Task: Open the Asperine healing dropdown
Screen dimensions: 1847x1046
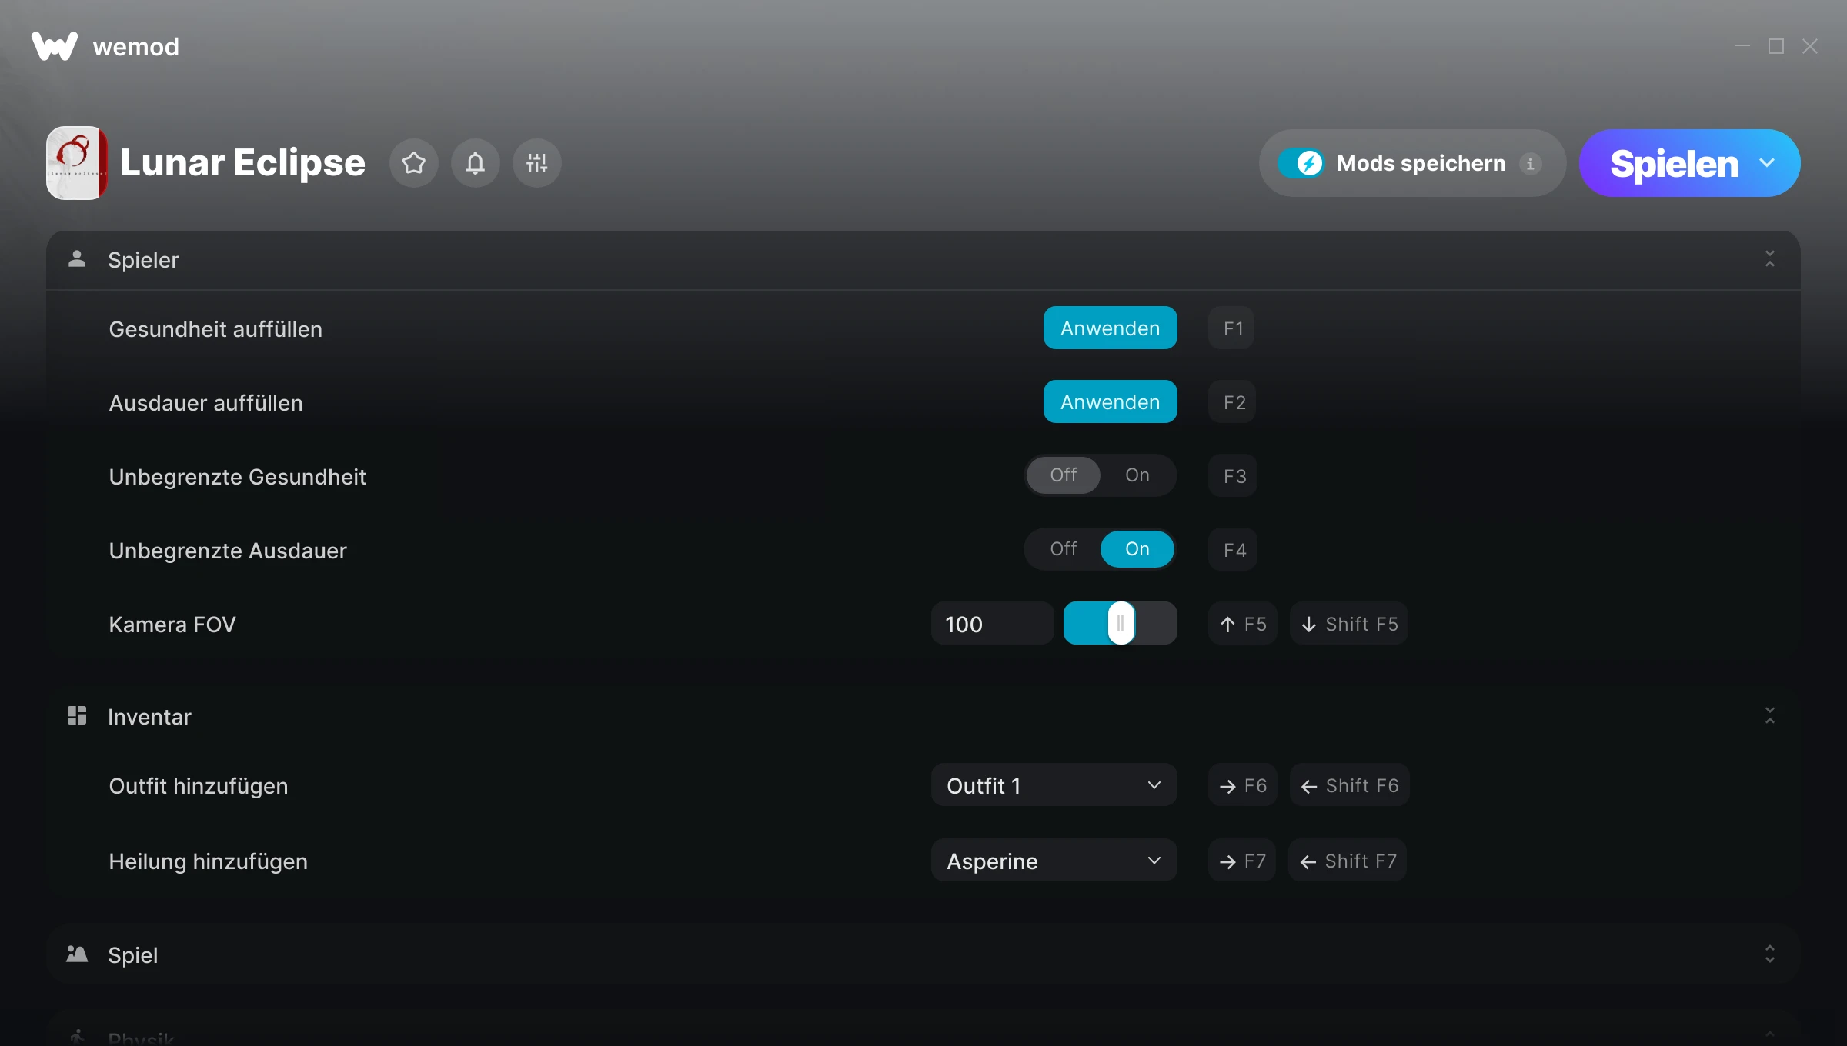Action: click(x=1054, y=861)
